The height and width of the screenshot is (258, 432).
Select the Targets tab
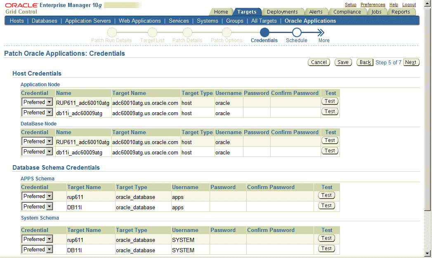(x=247, y=12)
